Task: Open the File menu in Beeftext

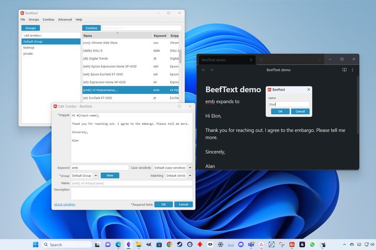Action: click(23, 19)
